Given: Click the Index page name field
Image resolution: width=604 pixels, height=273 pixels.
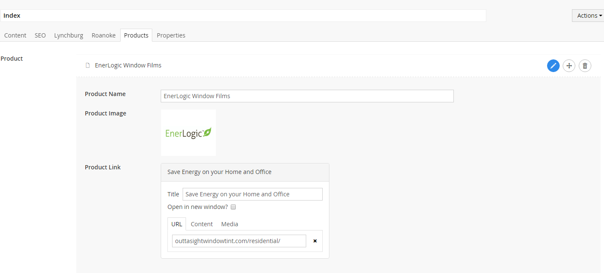Looking at the screenshot, I should [243, 16].
